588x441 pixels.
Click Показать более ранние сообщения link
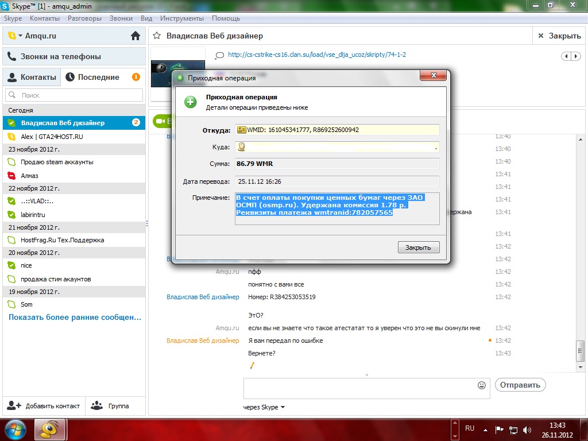pos(75,317)
